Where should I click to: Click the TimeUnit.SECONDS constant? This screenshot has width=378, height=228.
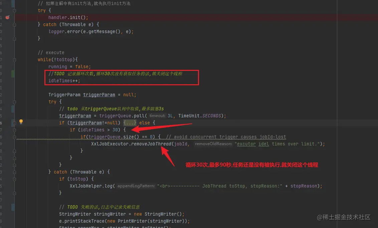[x=200, y=116]
